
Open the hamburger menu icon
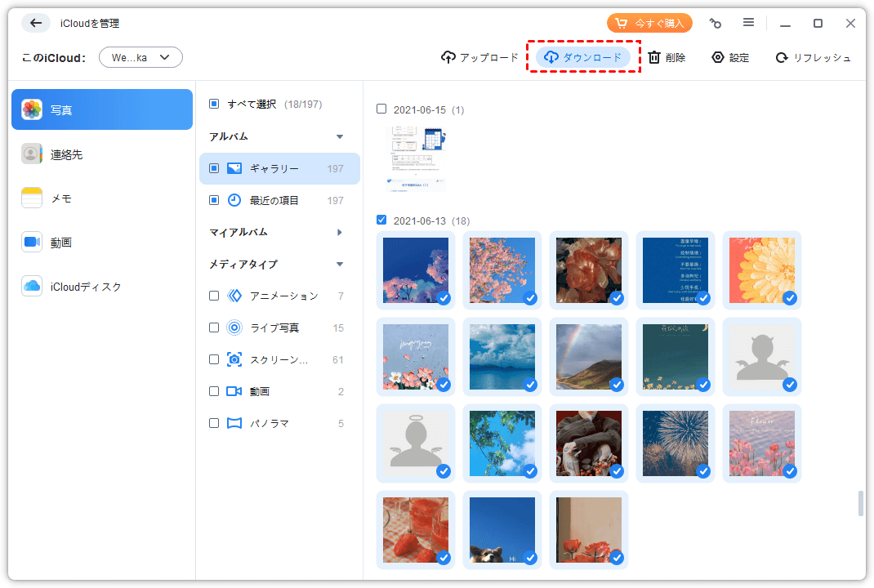coord(748,23)
